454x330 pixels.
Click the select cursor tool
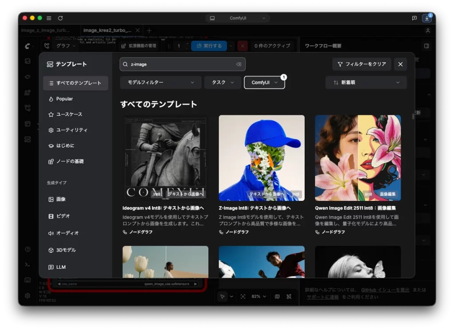tap(223, 296)
